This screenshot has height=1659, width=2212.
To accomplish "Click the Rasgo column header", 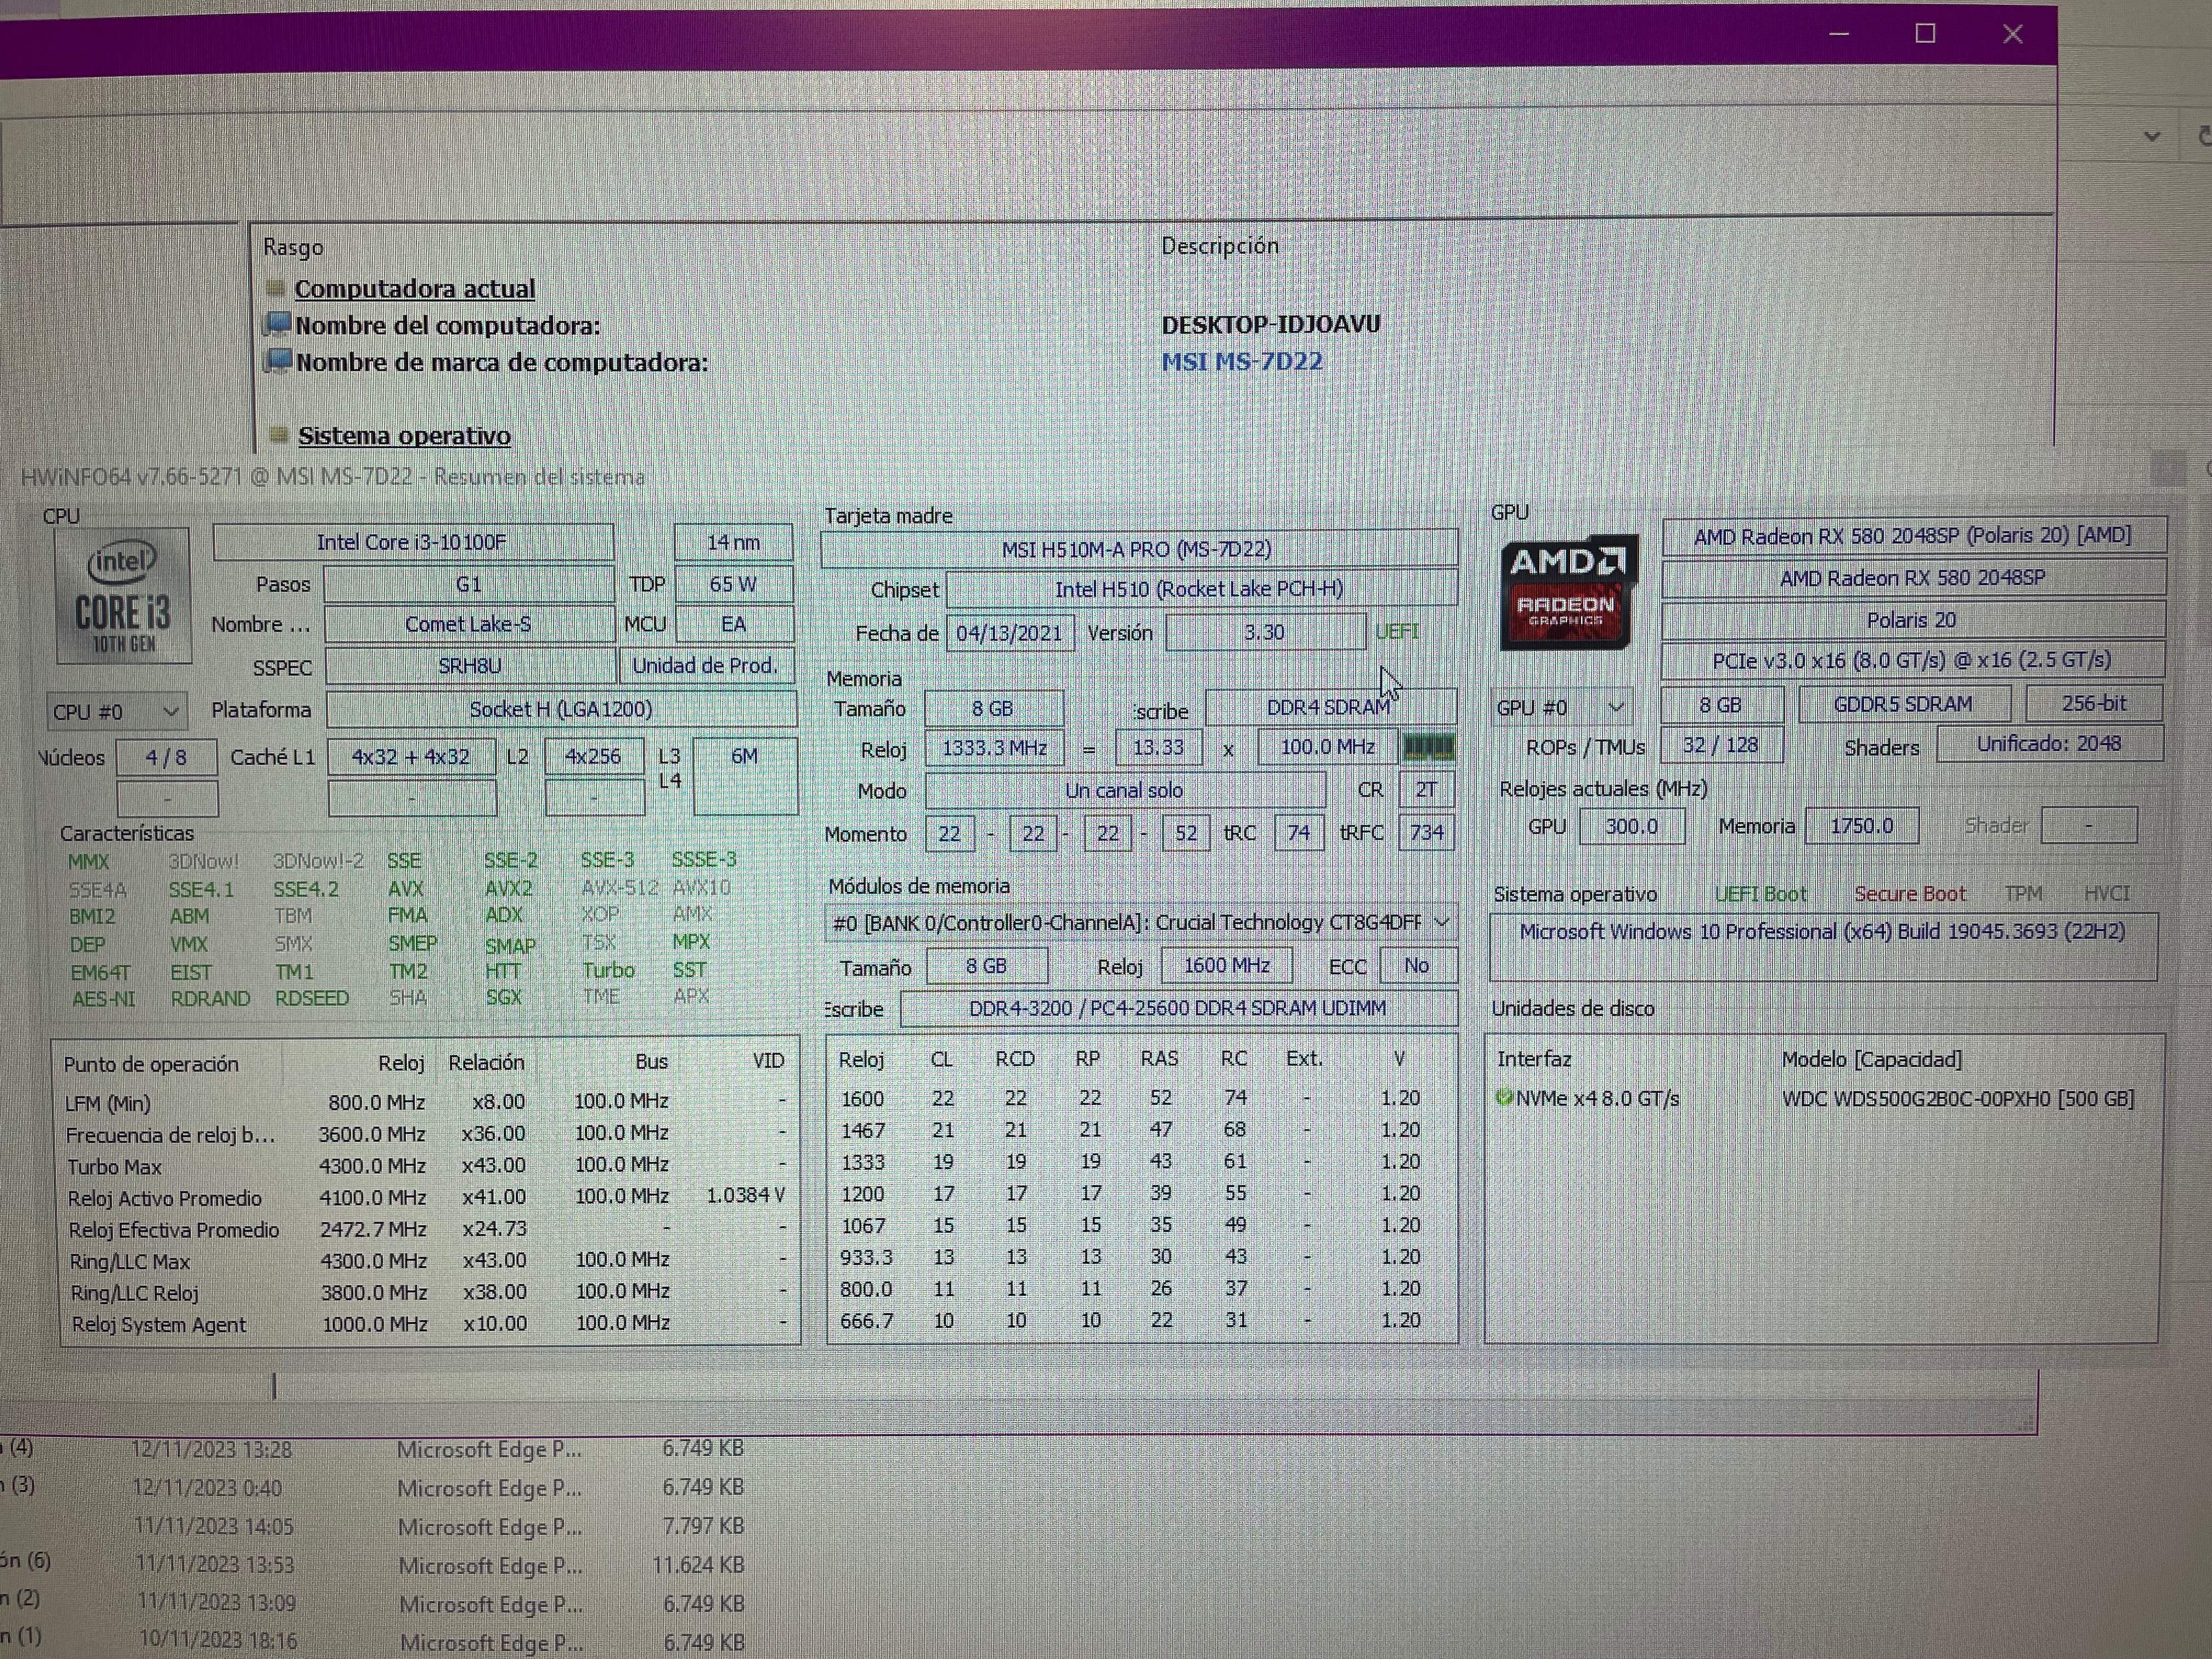I will click(x=293, y=247).
